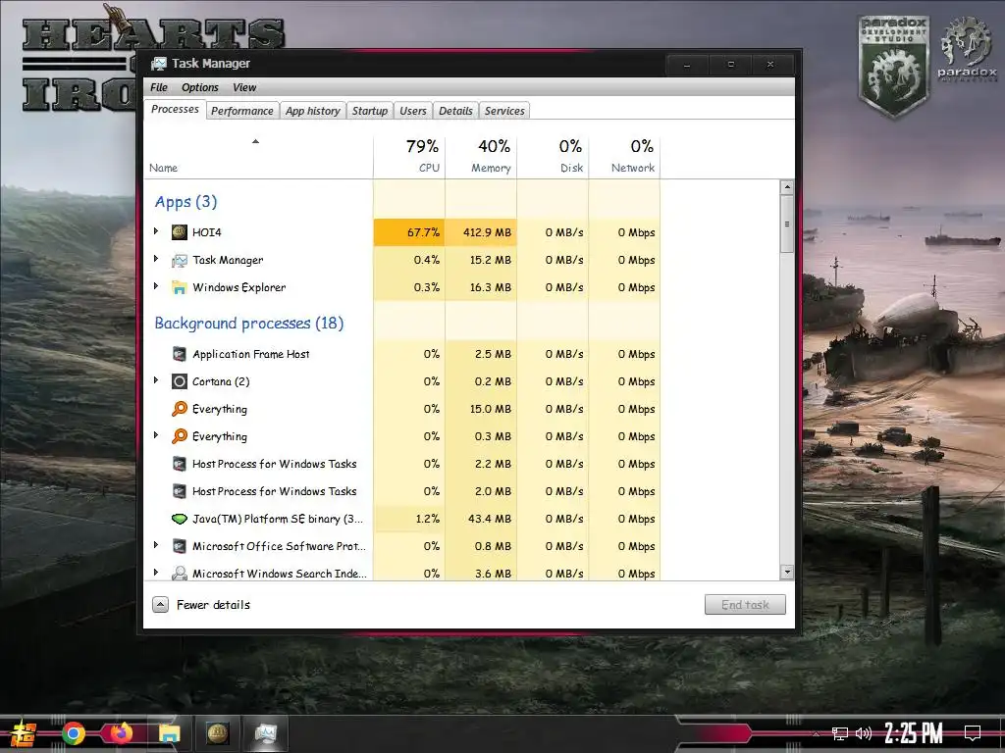1005x753 pixels.
Task: Open the Start menu in taskbar
Action: click(x=23, y=733)
